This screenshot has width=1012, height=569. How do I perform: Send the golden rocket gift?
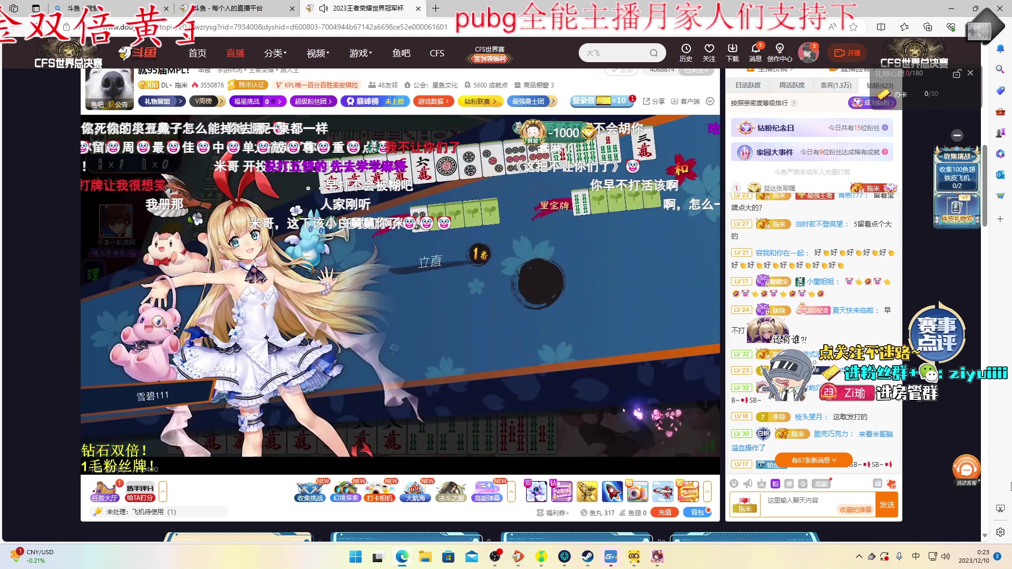pos(587,492)
